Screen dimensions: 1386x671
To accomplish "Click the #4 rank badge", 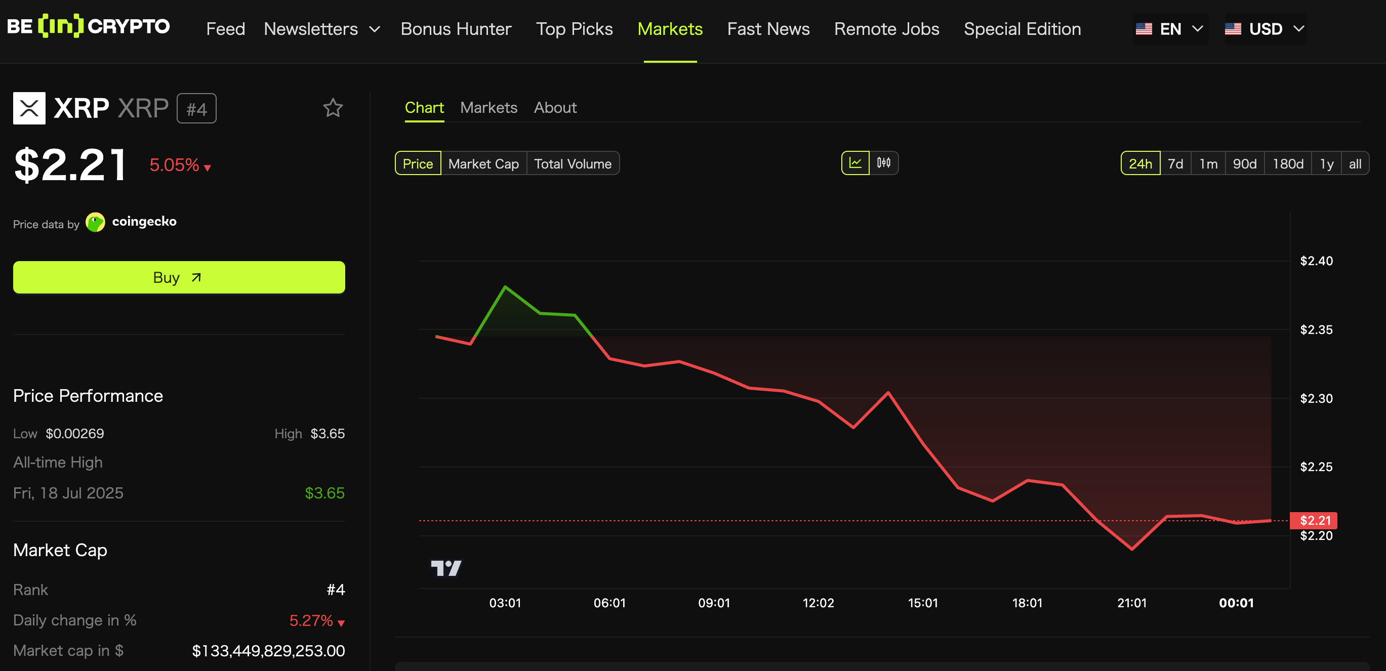I will (196, 109).
